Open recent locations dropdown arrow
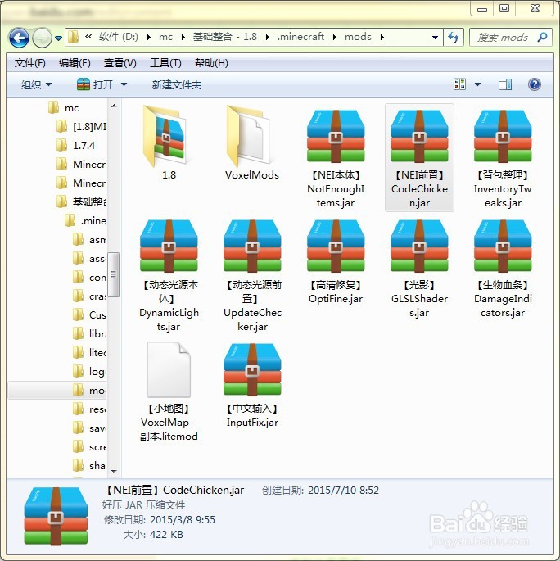The height and width of the screenshot is (561, 560). pyautogui.click(x=58, y=38)
